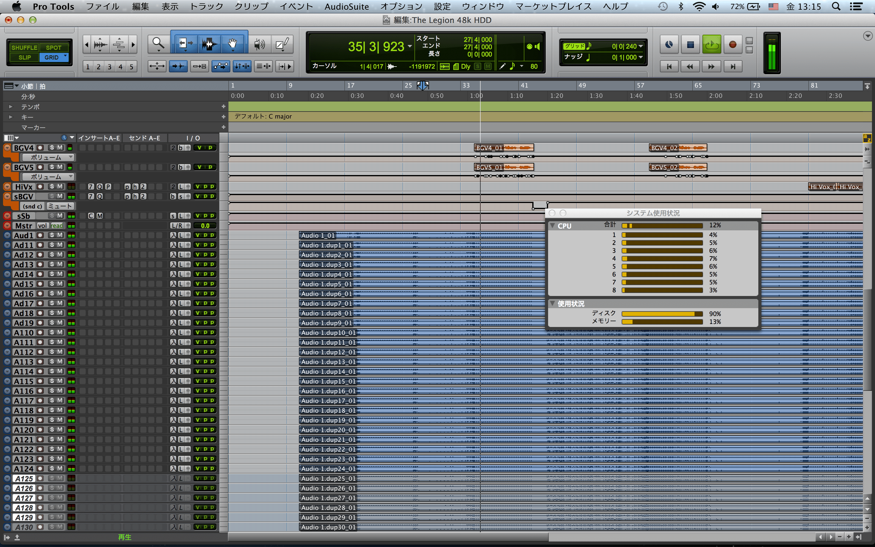Collapse usage section in System Usage window
This screenshot has width=875, height=547.
tap(552, 303)
